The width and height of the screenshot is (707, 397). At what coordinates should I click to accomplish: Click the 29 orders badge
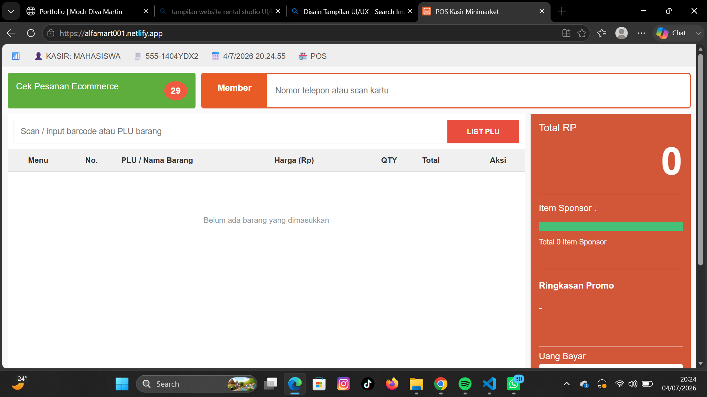coord(176,90)
